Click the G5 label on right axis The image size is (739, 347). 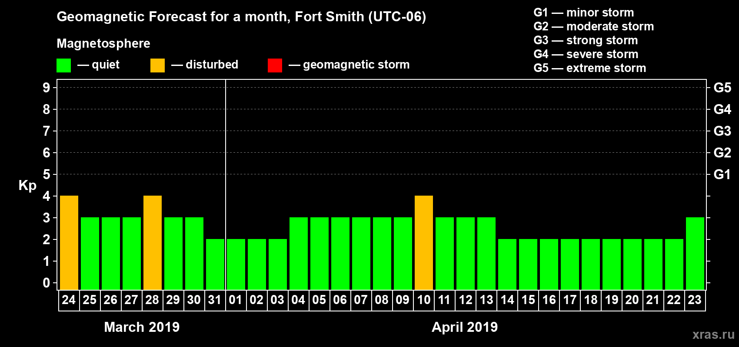[x=722, y=88]
